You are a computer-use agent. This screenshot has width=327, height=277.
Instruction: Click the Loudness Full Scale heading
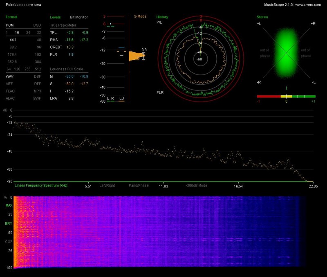point(67,69)
